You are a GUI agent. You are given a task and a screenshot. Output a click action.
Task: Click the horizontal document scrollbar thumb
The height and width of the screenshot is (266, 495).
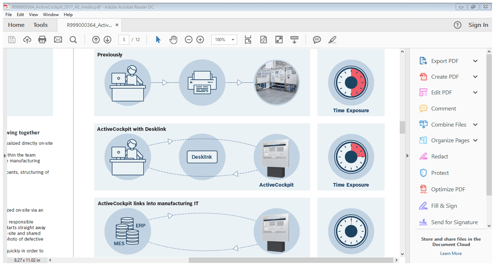(x=291, y=260)
